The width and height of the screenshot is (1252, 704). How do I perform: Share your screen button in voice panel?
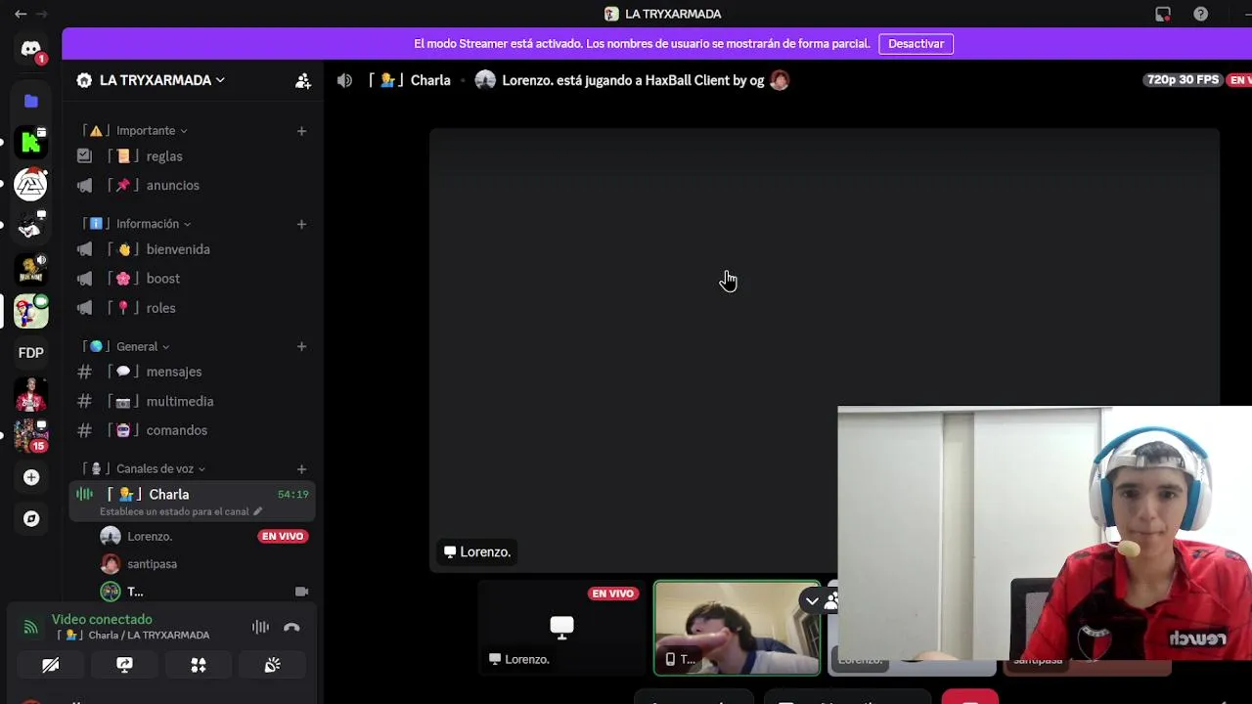point(124,665)
